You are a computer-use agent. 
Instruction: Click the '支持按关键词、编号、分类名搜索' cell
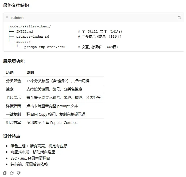(x=54, y=89)
